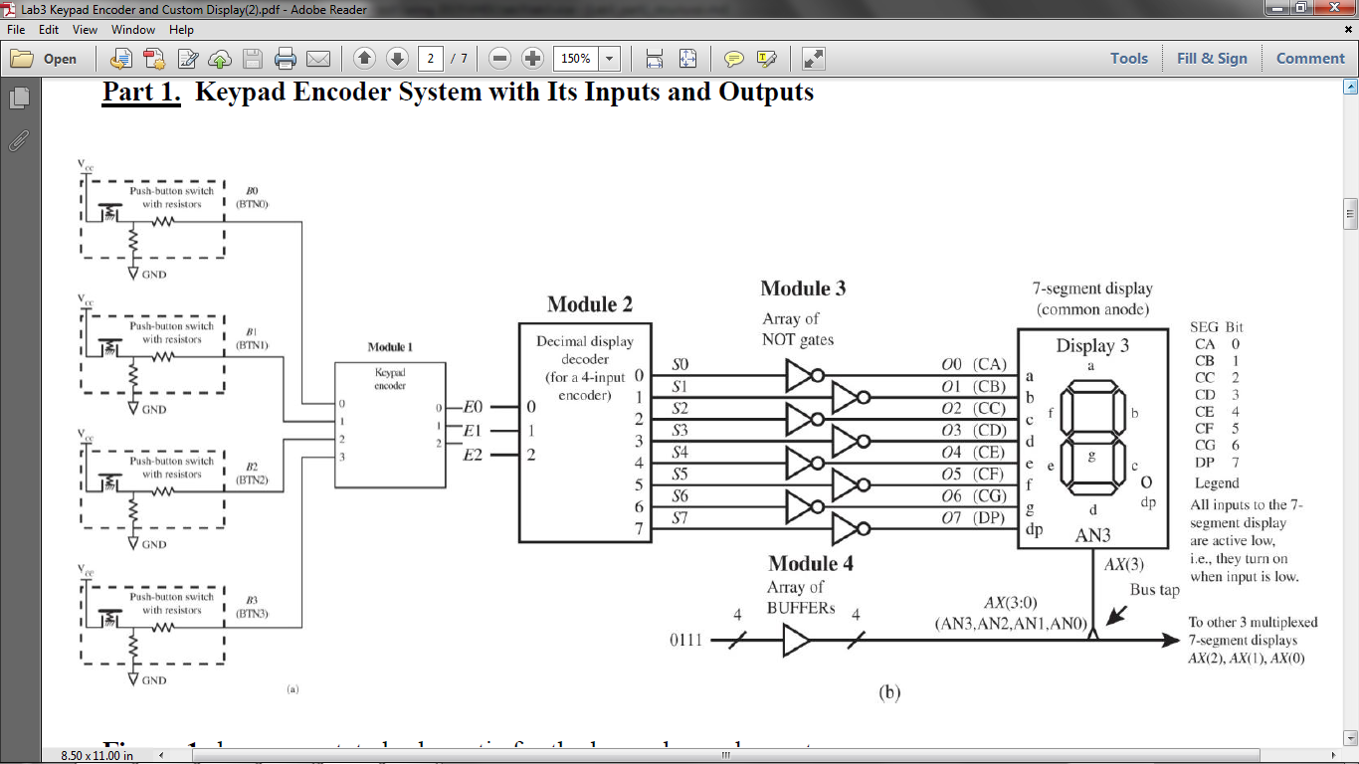Zoom out with minus button

click(x=500, y=59)
